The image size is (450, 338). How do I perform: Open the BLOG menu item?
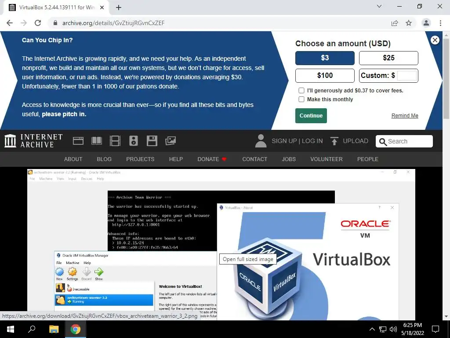coord(104,159)
